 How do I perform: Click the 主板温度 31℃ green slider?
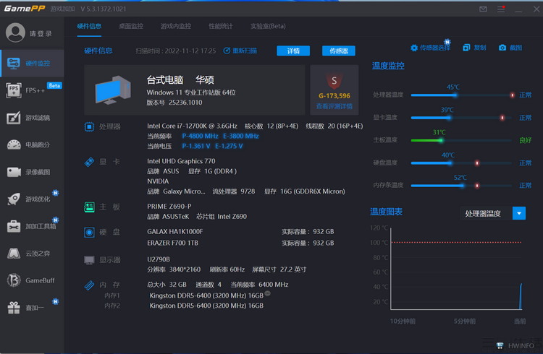coord(462,140)
